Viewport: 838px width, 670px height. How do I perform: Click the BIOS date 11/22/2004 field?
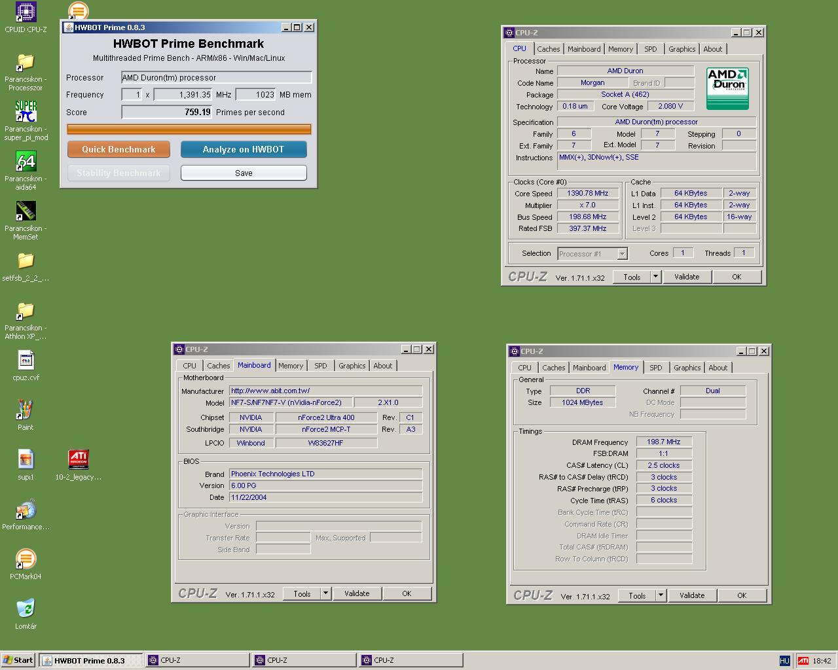coord(325,497)
